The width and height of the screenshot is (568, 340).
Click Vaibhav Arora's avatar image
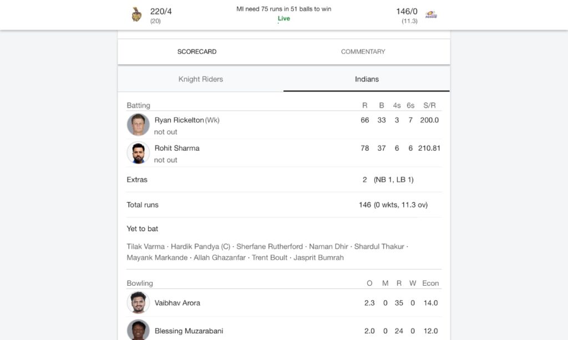click(x=138, y=303)
